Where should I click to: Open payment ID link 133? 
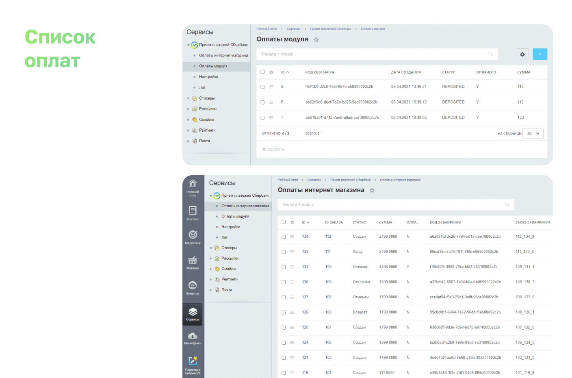(305, 252)
